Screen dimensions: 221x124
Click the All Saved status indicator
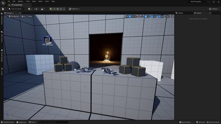pyautogui.click(x=201, y=122)
